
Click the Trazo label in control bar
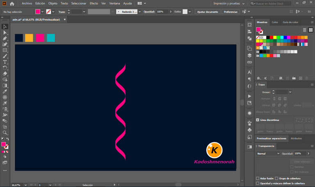62,12
